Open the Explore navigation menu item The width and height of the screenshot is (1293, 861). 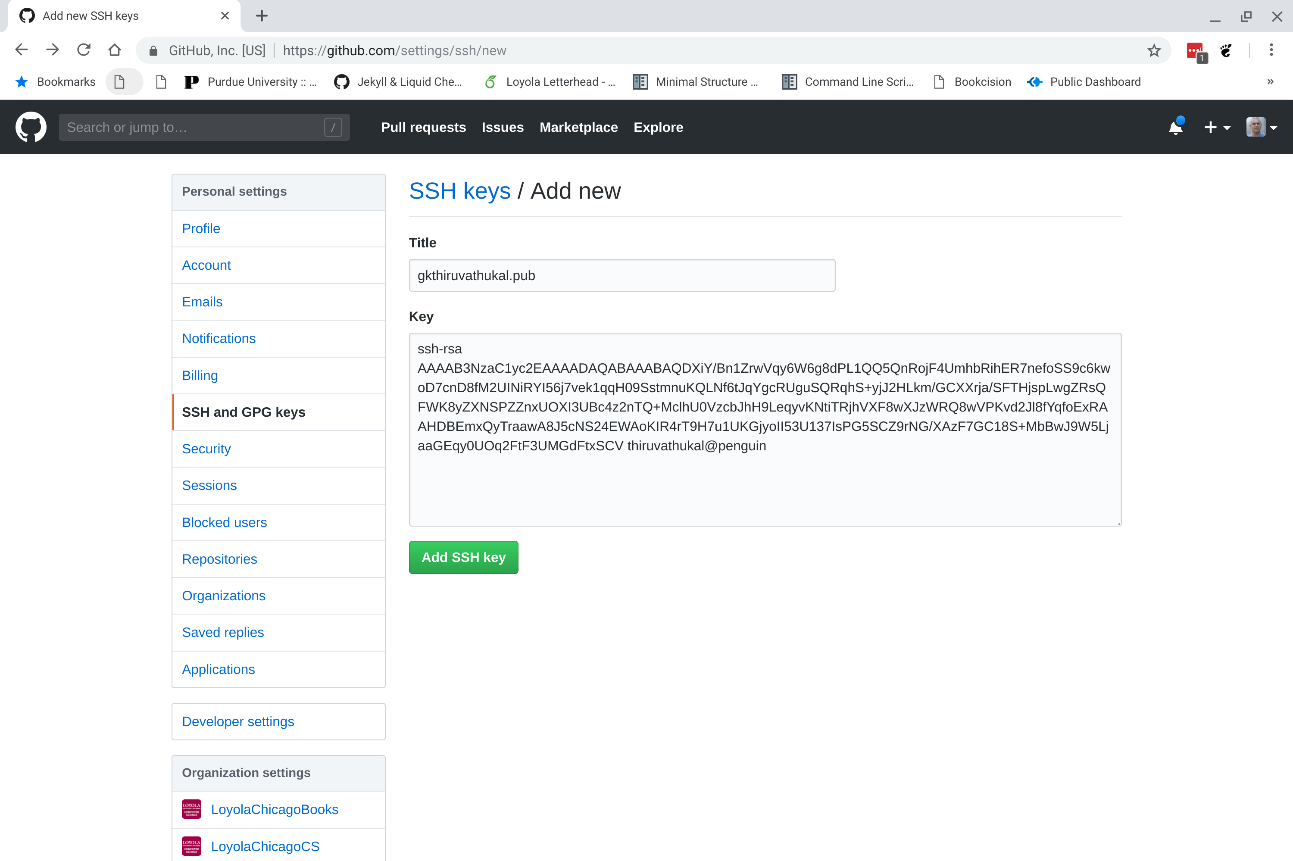658,126
